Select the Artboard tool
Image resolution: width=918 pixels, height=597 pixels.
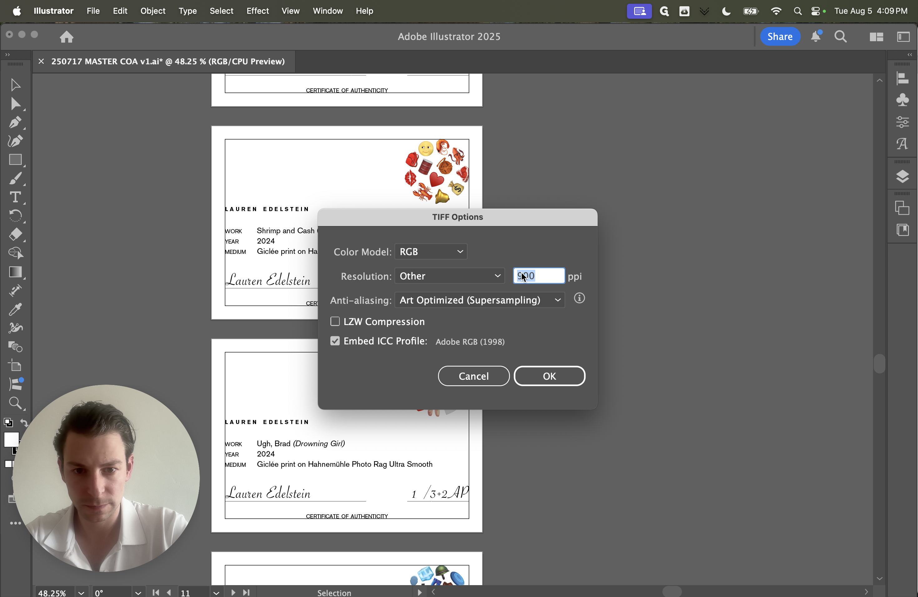[15, 365]
